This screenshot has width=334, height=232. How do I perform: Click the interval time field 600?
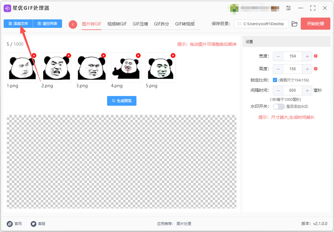pos(293,91)
